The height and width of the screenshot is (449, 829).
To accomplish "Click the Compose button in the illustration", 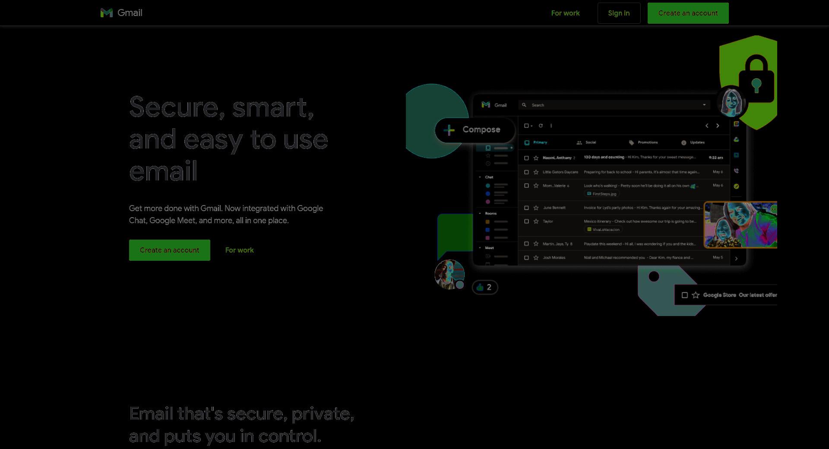I will [475, 130].
